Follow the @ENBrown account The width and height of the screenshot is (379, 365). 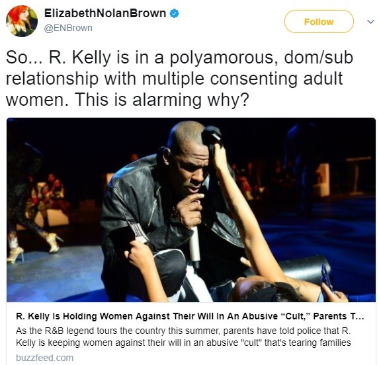[319, 22]
